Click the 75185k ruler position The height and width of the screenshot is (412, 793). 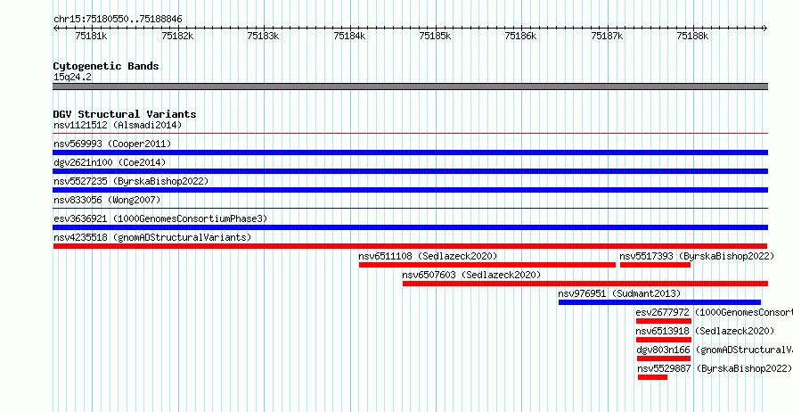[x=435, y=36]
